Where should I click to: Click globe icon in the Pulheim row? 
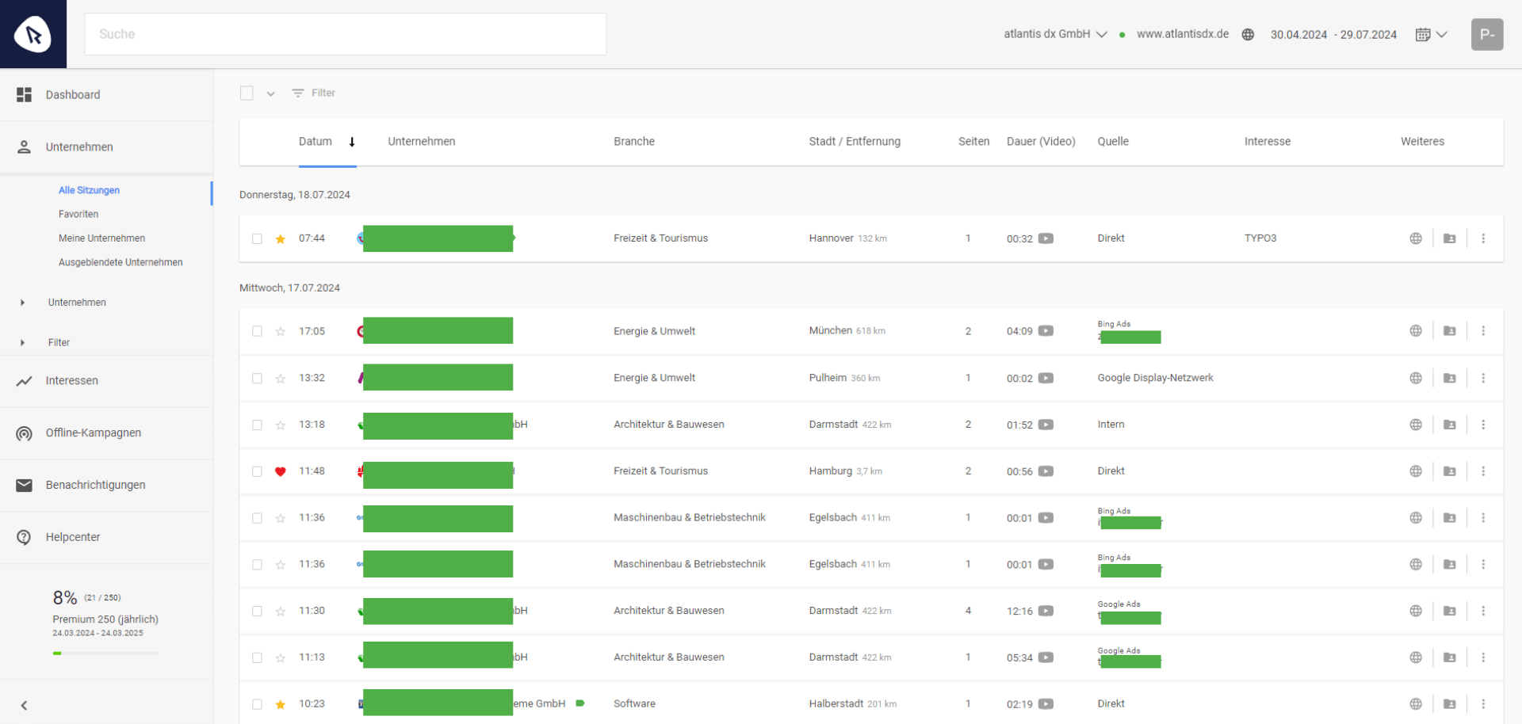[x=1416, y=379]
